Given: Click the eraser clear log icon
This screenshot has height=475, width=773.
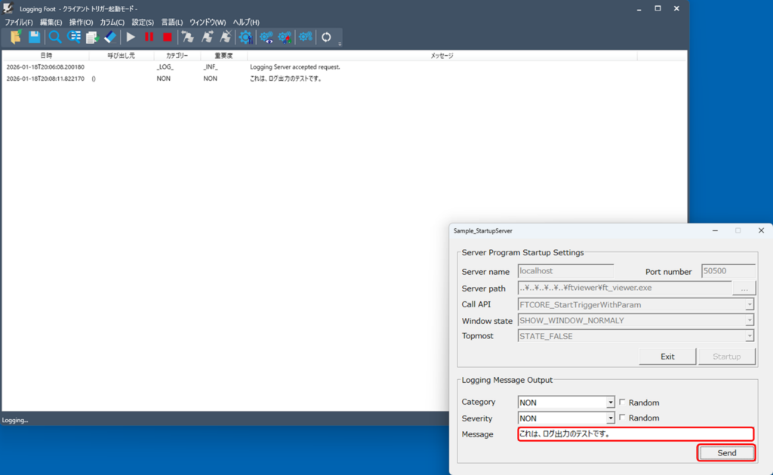Looking at the screenshot, I should pyautogui.click(x=110, y=37).
